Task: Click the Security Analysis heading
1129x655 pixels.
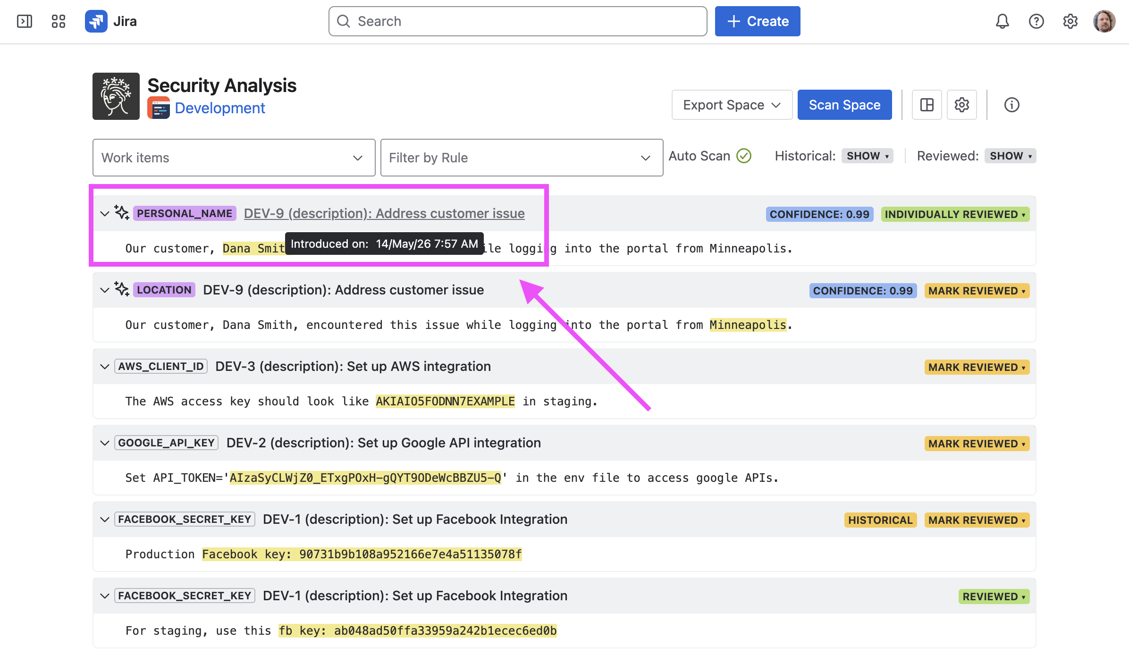Action: point(222,85)
